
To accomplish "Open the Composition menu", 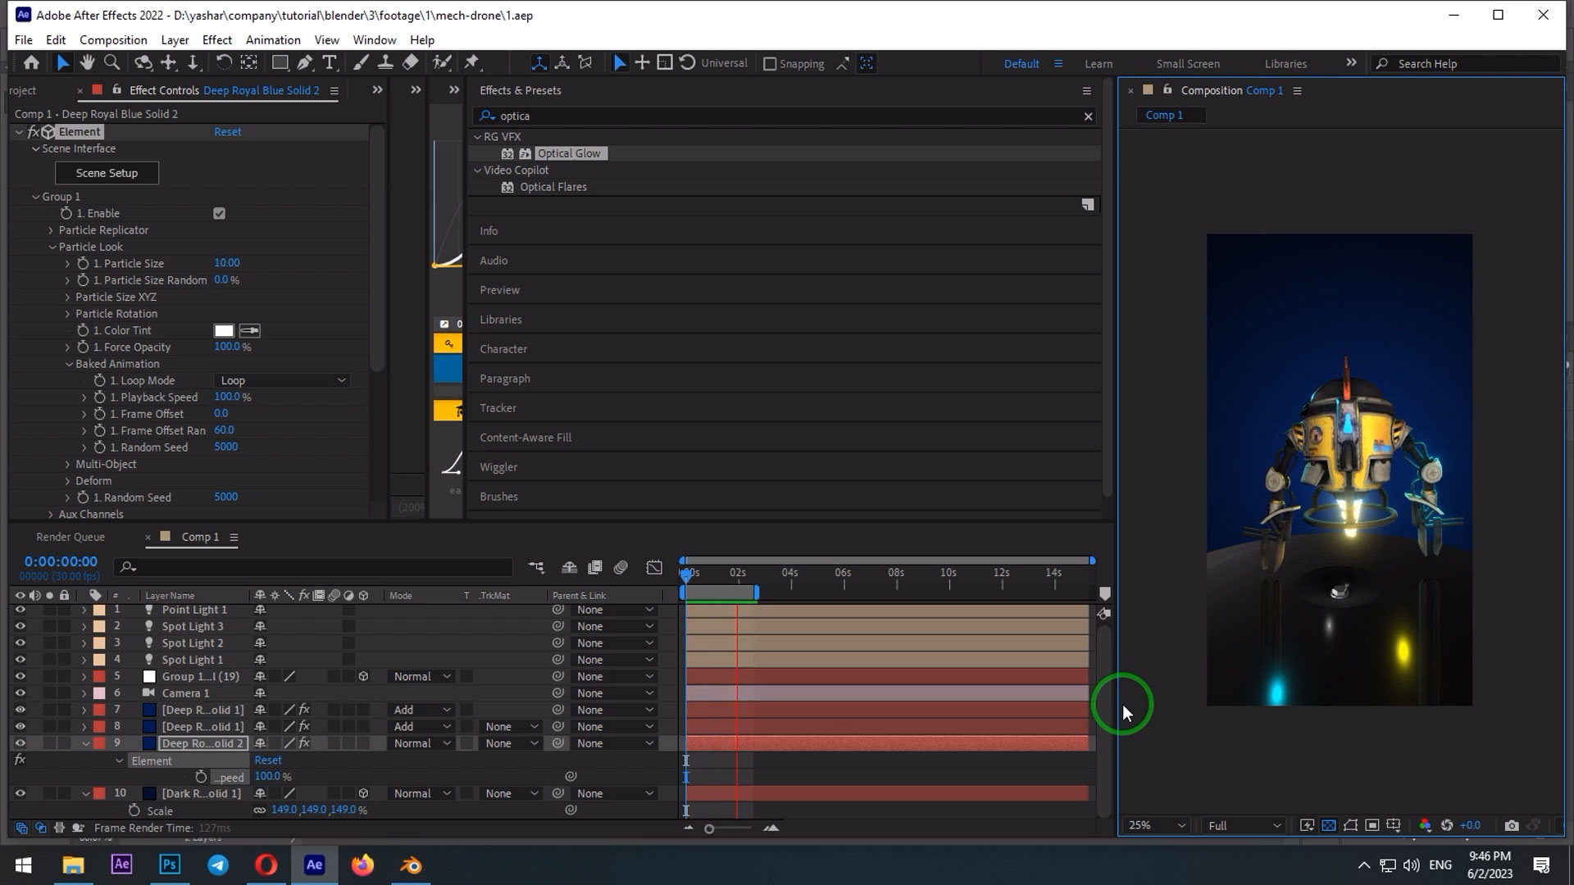I will (x=113, y=39).
